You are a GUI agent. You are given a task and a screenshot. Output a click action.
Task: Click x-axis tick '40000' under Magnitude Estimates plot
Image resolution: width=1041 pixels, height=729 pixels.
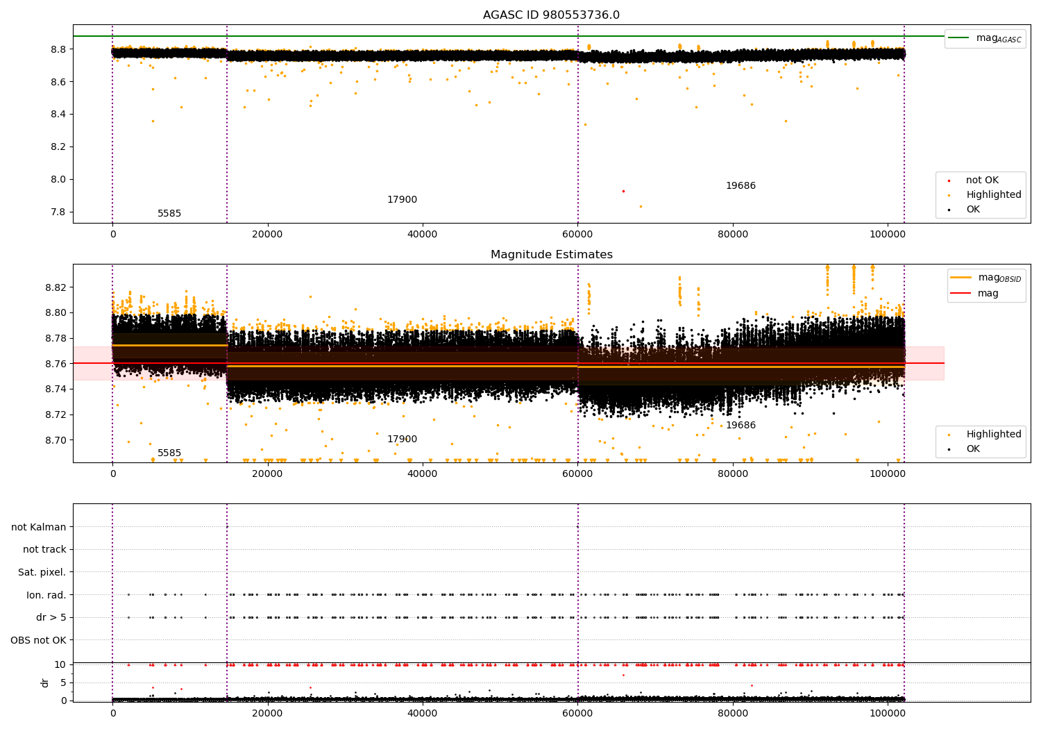(423, 474)
